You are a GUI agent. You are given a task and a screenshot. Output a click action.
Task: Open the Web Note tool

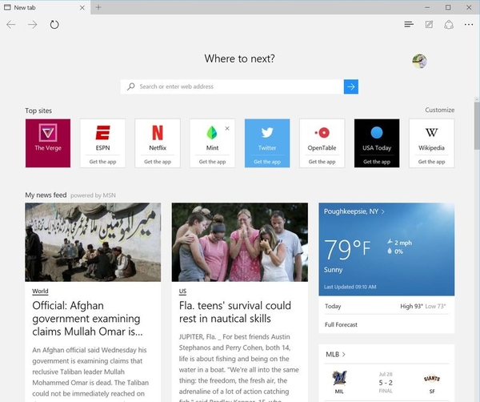[430, 25]
